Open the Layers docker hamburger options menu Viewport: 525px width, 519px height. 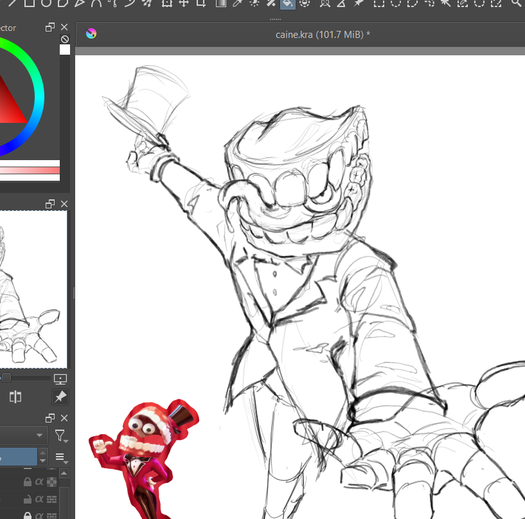click(x=61, y=457)
